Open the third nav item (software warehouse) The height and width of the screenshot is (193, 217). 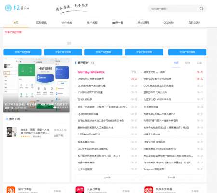click(x=67, y=23)
